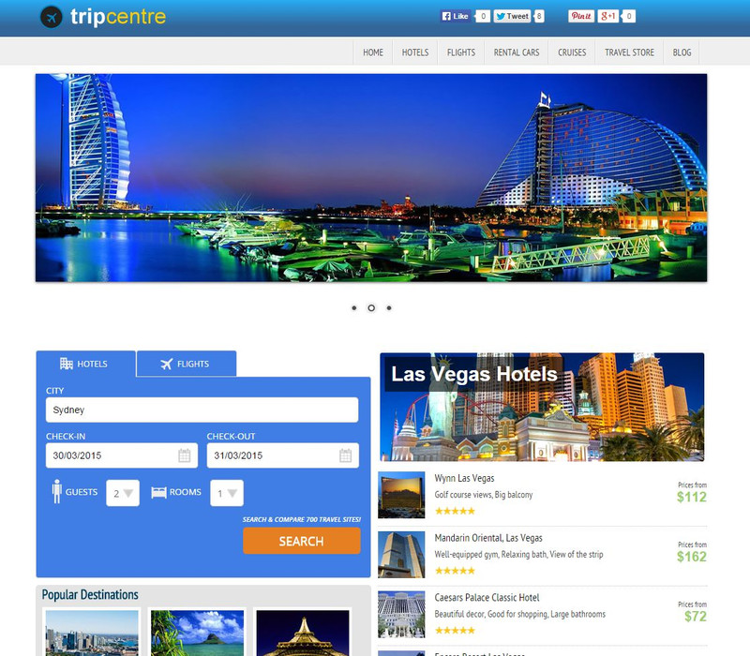Click 'Well-equipped gym, Relaxing bath' description
This screenshot has width=750, height=656.
[x=519, y=555]
